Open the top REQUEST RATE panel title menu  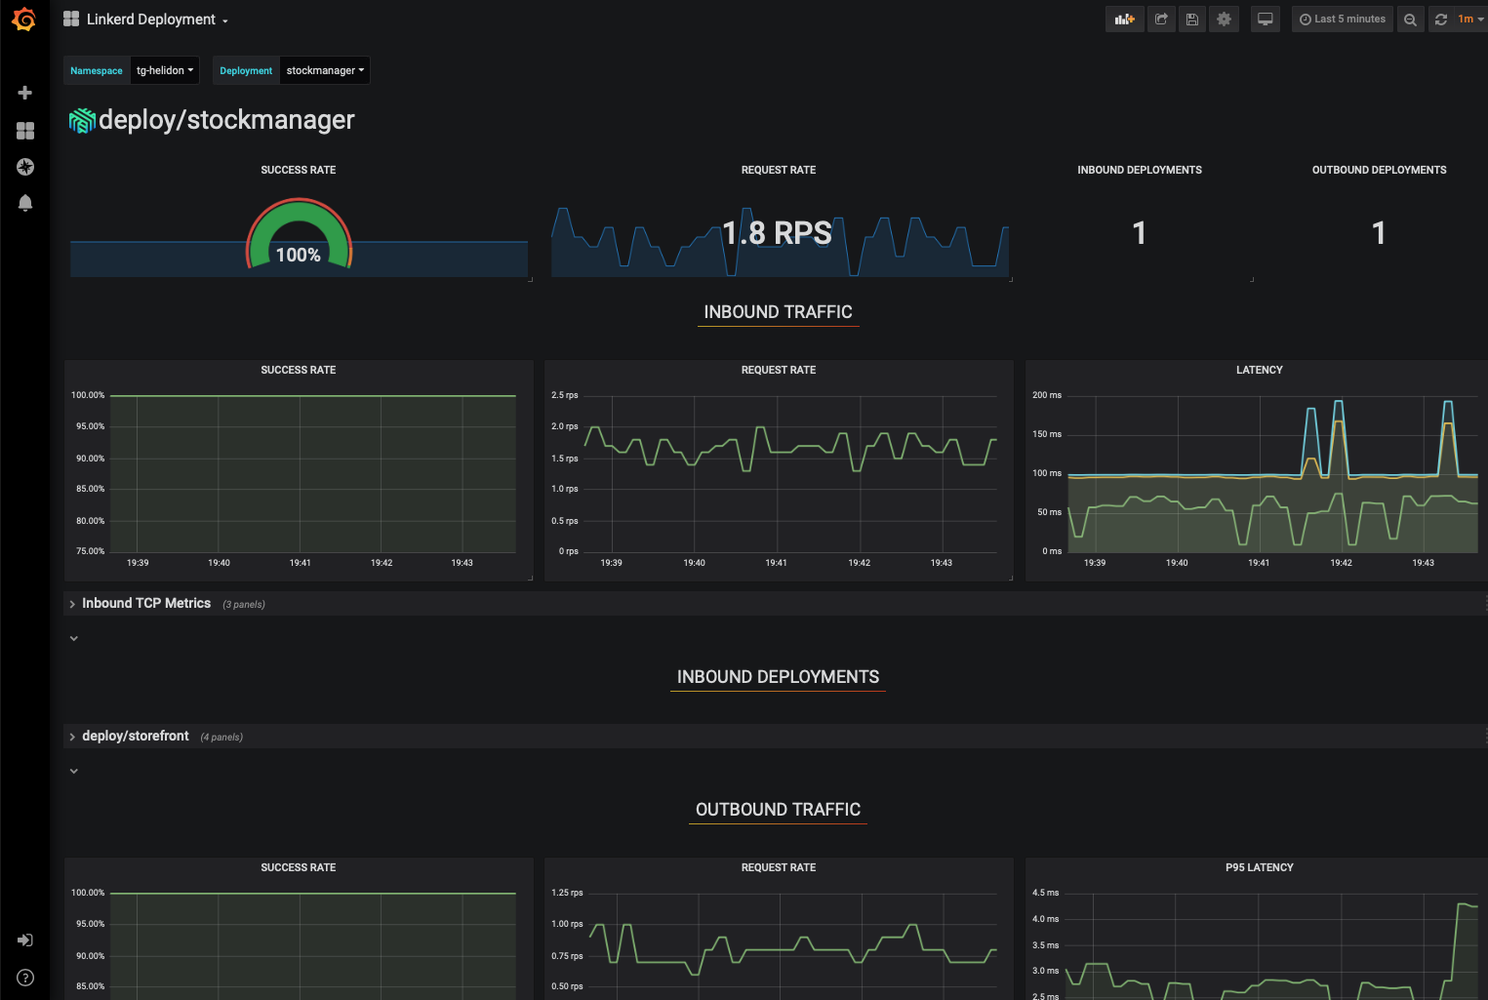pyautogui.click(x=779, y=170)
